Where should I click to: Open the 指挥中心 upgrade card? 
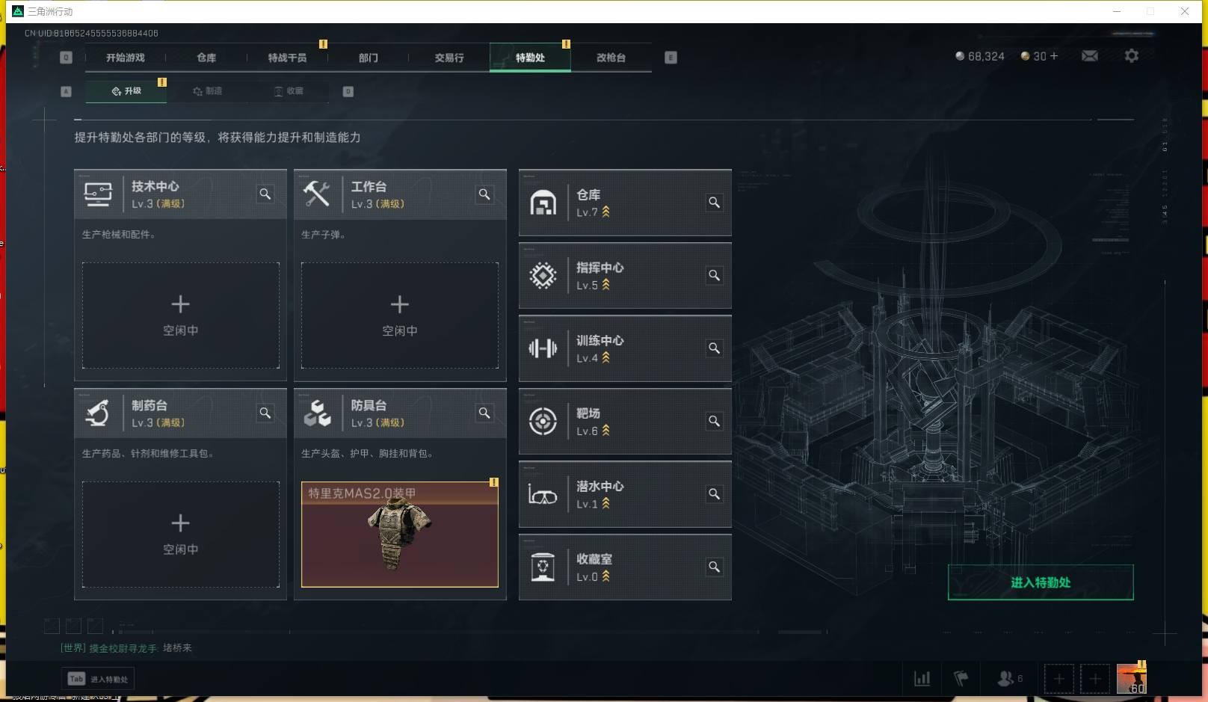click(625, 276)
